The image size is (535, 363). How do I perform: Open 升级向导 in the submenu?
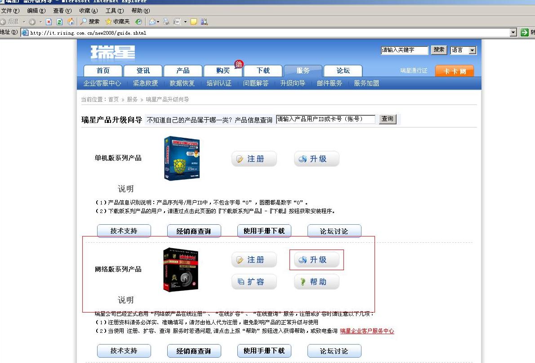[x=293, y=83]
